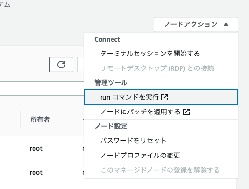The width and height of the screenshot is (249, 189).
Task: Choose パスワードをリセット from node settings
Action: [161, 141]
